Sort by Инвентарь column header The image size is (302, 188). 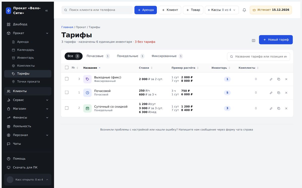pyautogui.click(x=221, y=68)
